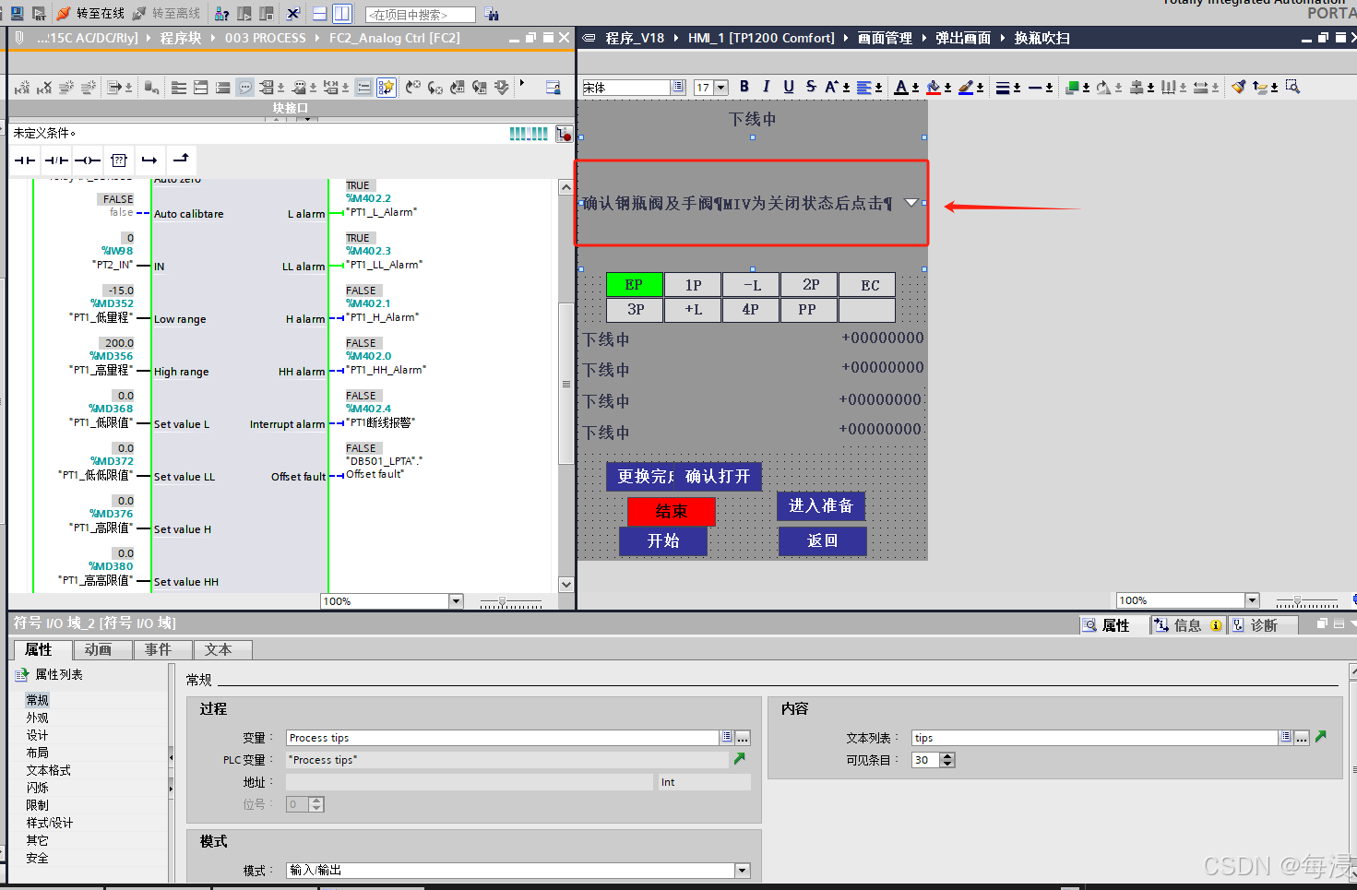Viewport: 1357px width, 890px height.
Task: Click the text alignment icon in HMI toolbar
Action: tap(864, 87)
